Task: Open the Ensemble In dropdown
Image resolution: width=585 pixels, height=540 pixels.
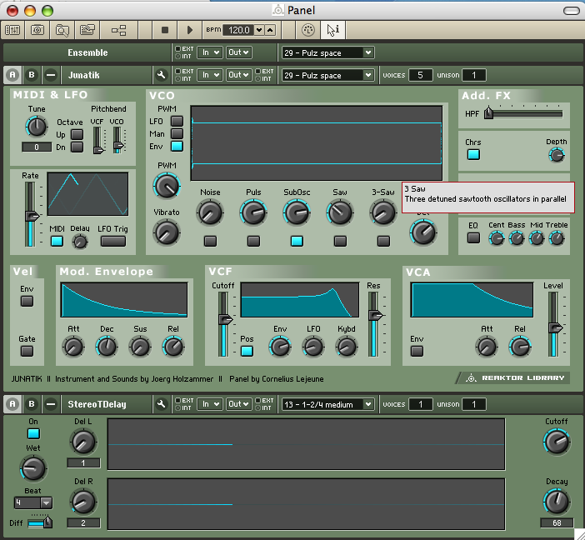Action: pyautogui.click(x=210, y=52)
